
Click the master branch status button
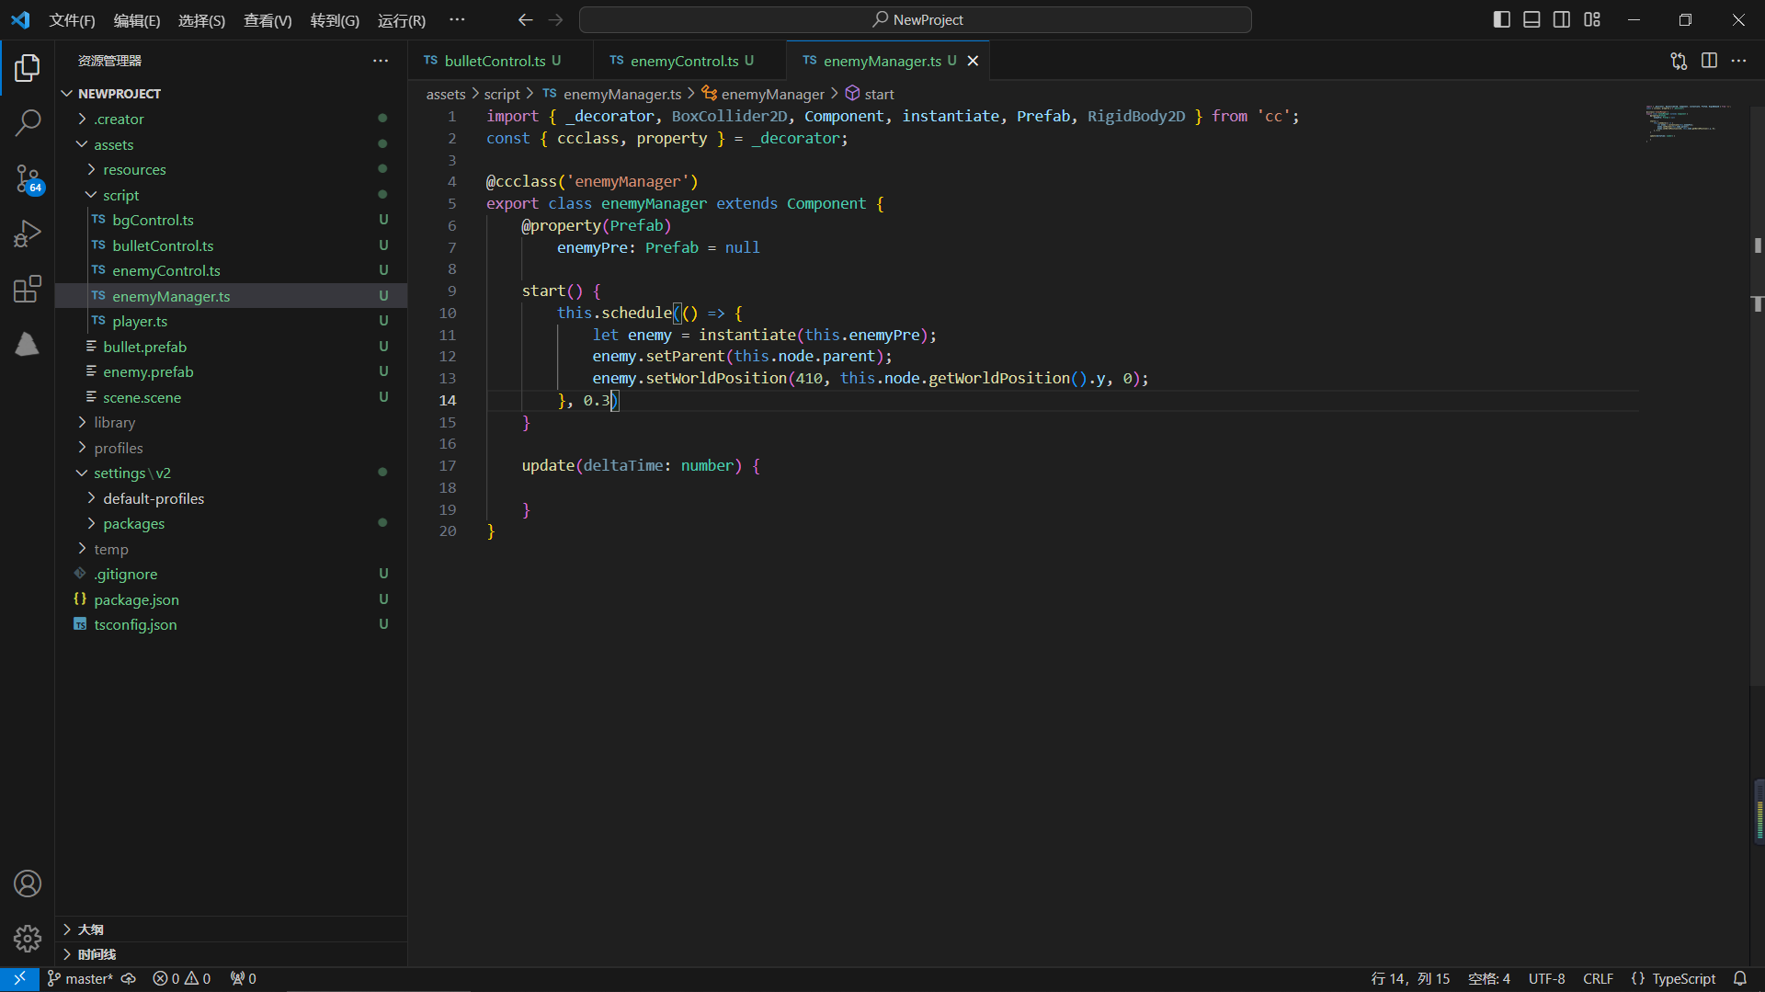click(81, 978)
